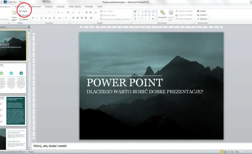The width and height of the screenshot is (252, 154).
Task: Open the font name combo box arrow
Action: click(49, 13)
